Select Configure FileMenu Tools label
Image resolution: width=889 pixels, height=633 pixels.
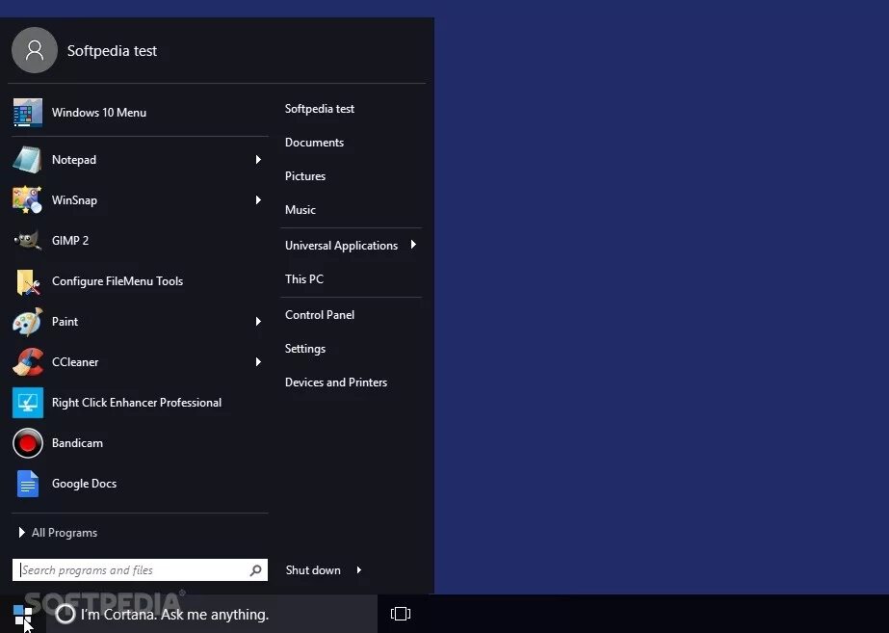pyautogui.click(x=118, y=281)
